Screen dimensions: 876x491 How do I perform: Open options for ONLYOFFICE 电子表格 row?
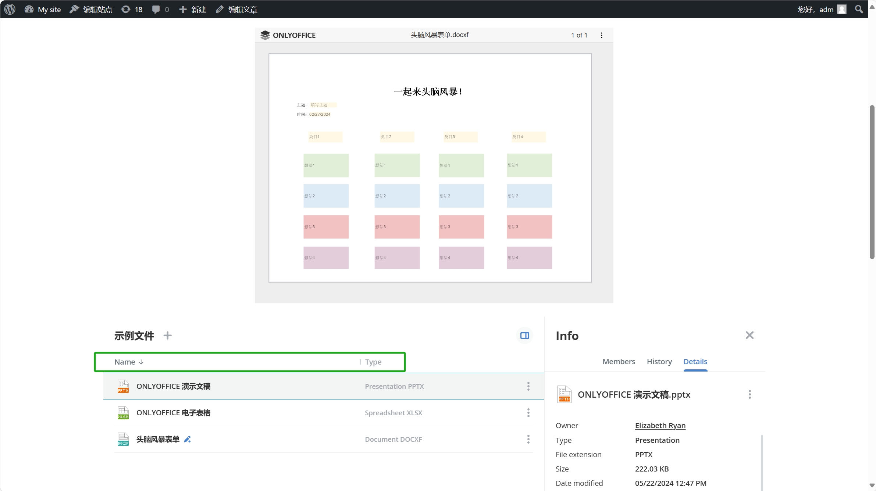pos(528,413)
